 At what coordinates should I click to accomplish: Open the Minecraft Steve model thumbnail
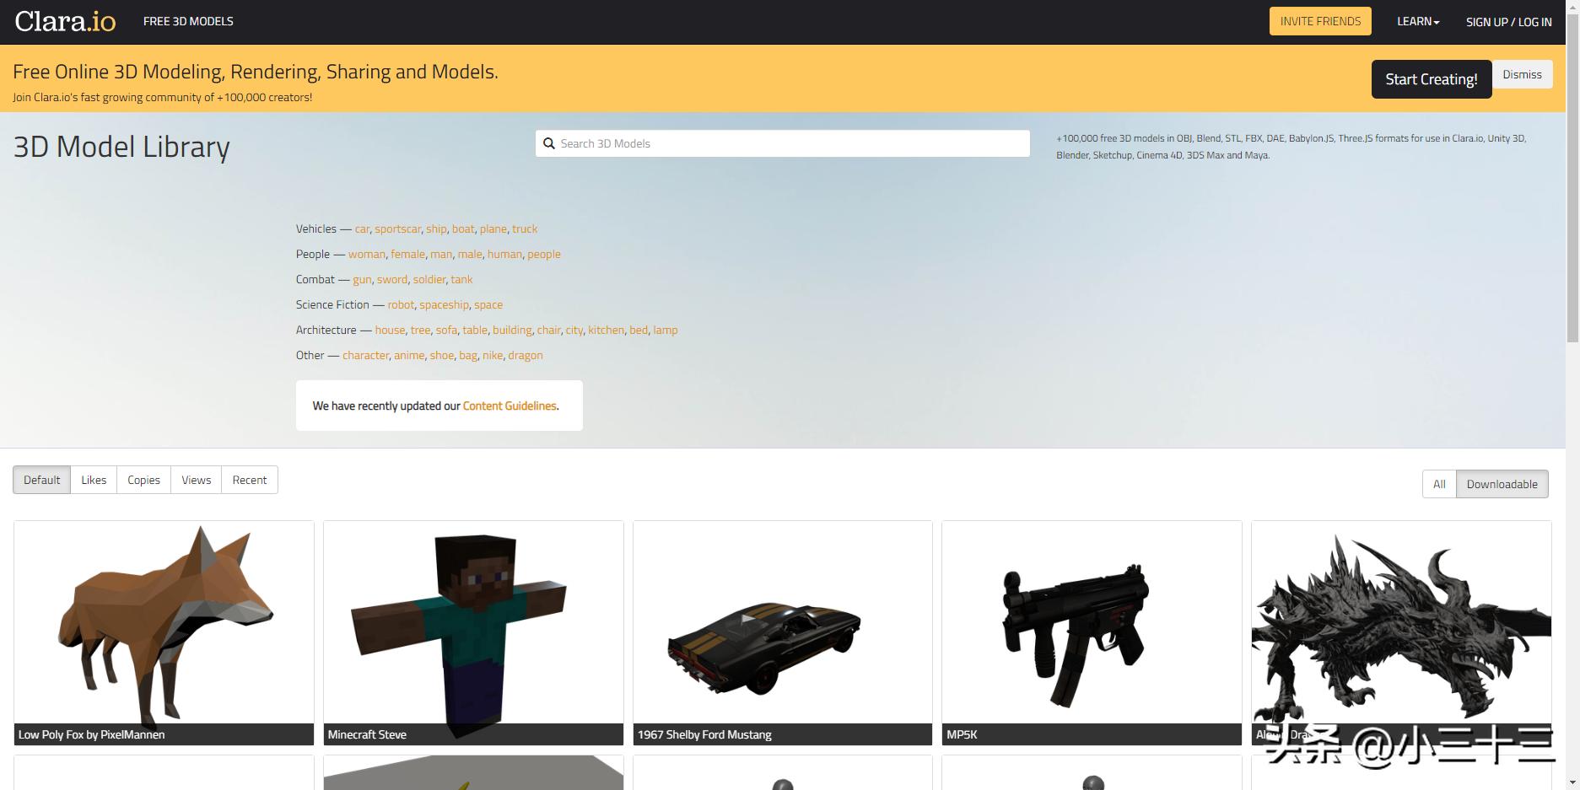click(x=473, y=632)
